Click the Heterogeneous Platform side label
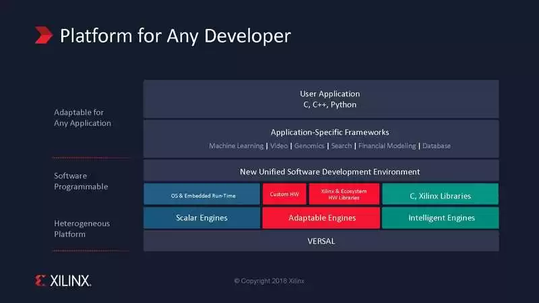Image resolution: width=539 pixels, height=303 pixels. click(x=82, y=228)
